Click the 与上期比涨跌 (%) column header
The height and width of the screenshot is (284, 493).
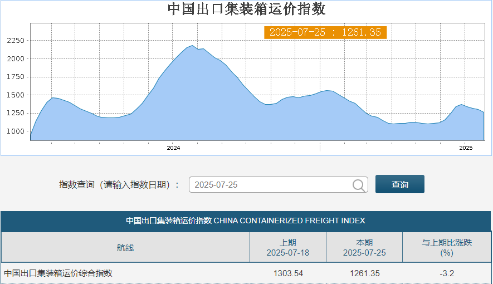point(446,247)
